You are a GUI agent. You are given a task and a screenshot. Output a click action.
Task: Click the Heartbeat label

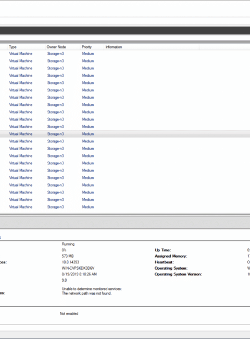point(164,262)
